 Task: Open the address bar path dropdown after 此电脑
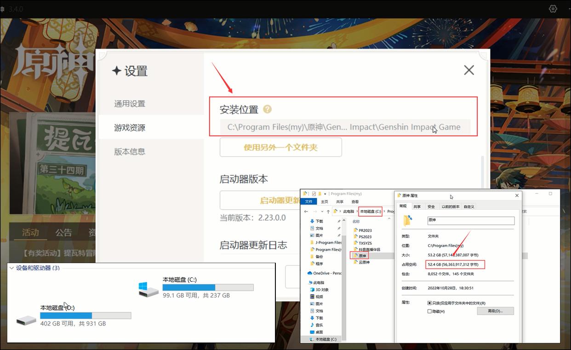[357, 211]
